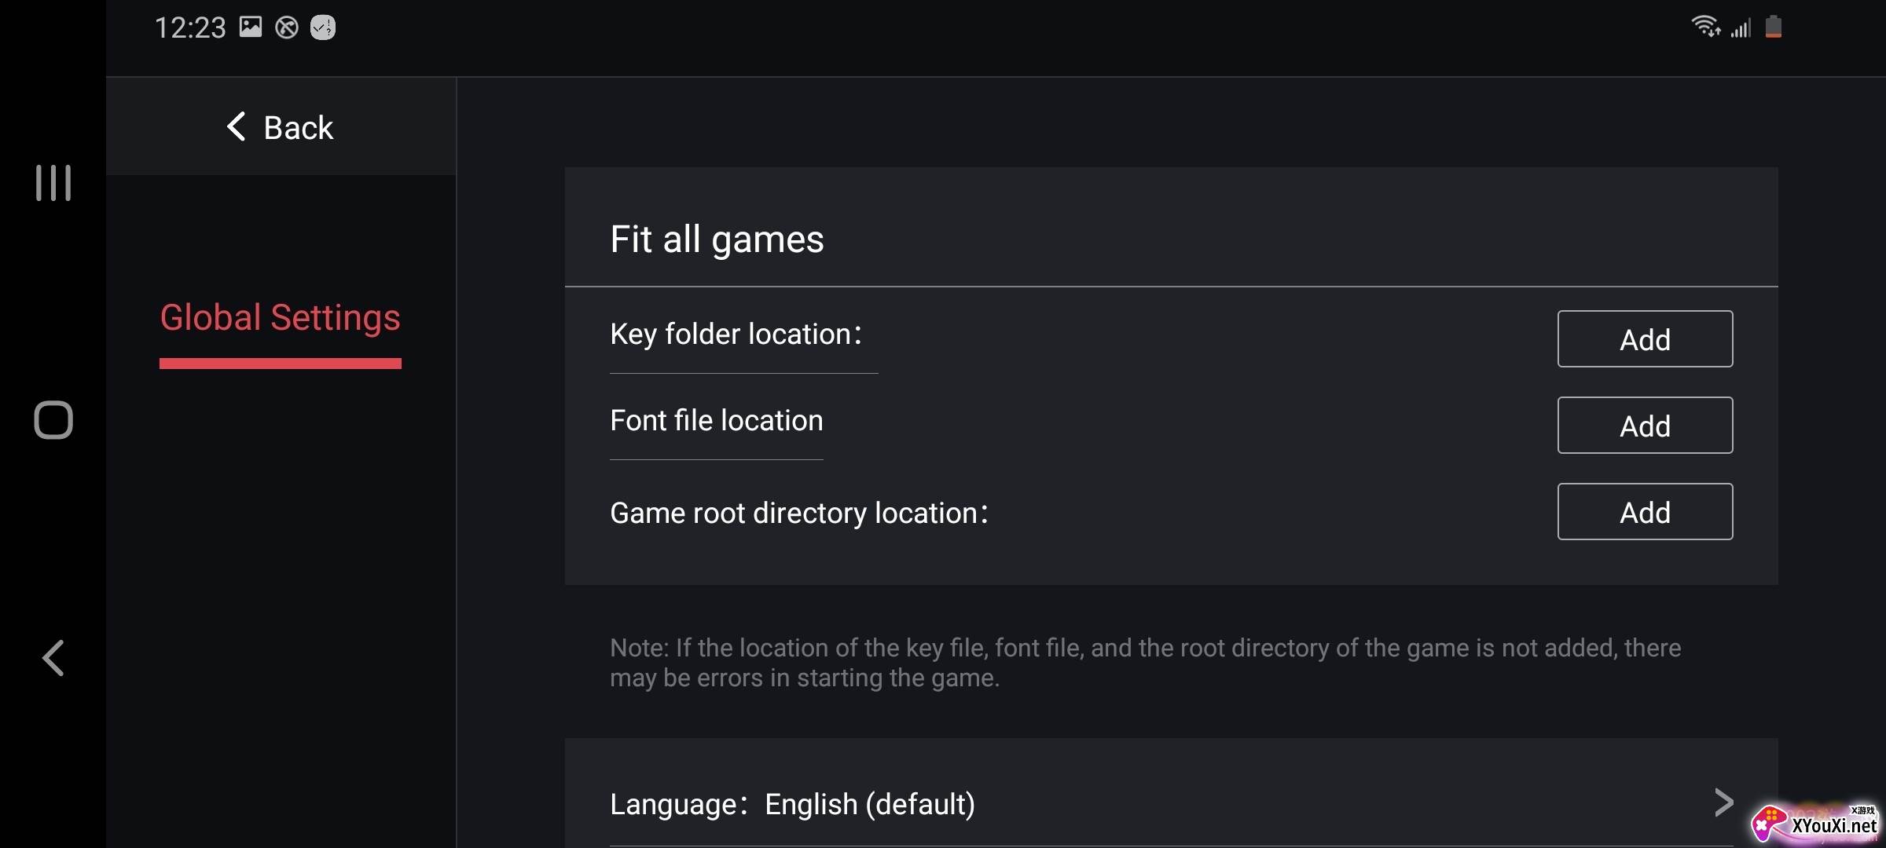Screen dimensions: 1886x848
Task: Add a font file location
Action: pyautogui.click(x=1645, y=426)
